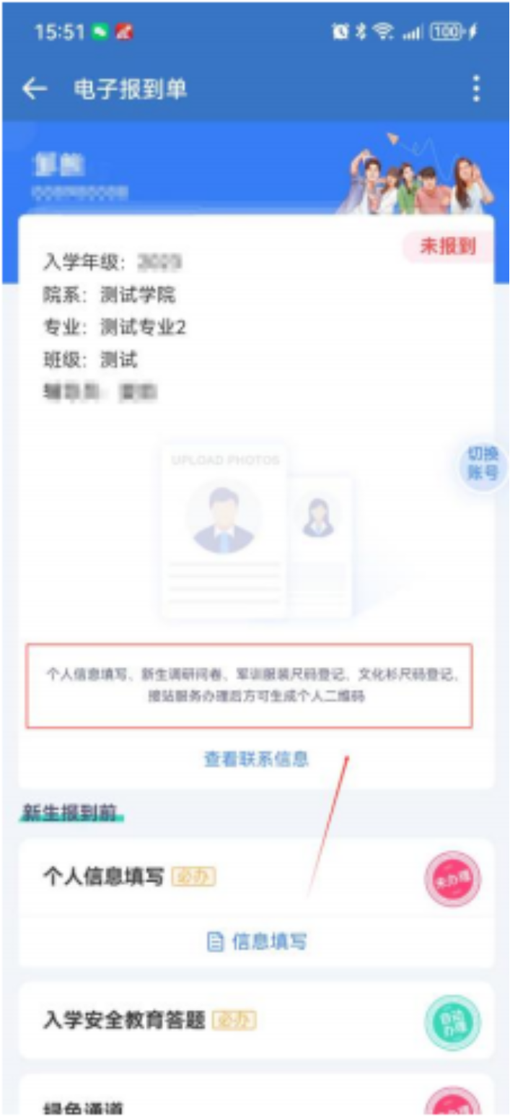Screen dimensions: 510x1119
Task: Tap the green status stamp on 入学安全教育答题
Action: point(452,1022)
